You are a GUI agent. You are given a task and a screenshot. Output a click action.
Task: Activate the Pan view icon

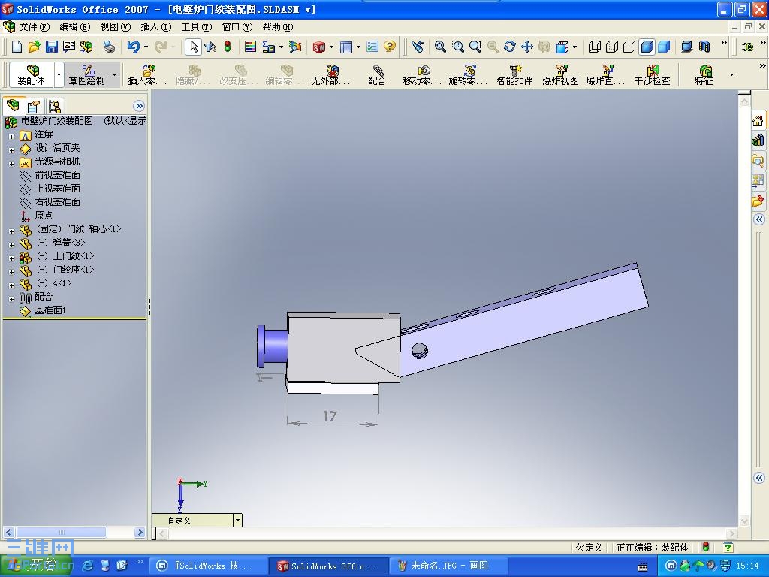click(526, 47)
